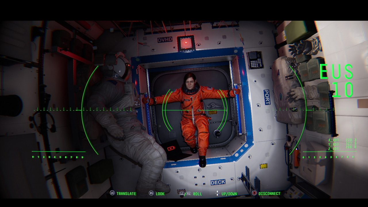Click the PORT label on the wall

coord(267,97)
